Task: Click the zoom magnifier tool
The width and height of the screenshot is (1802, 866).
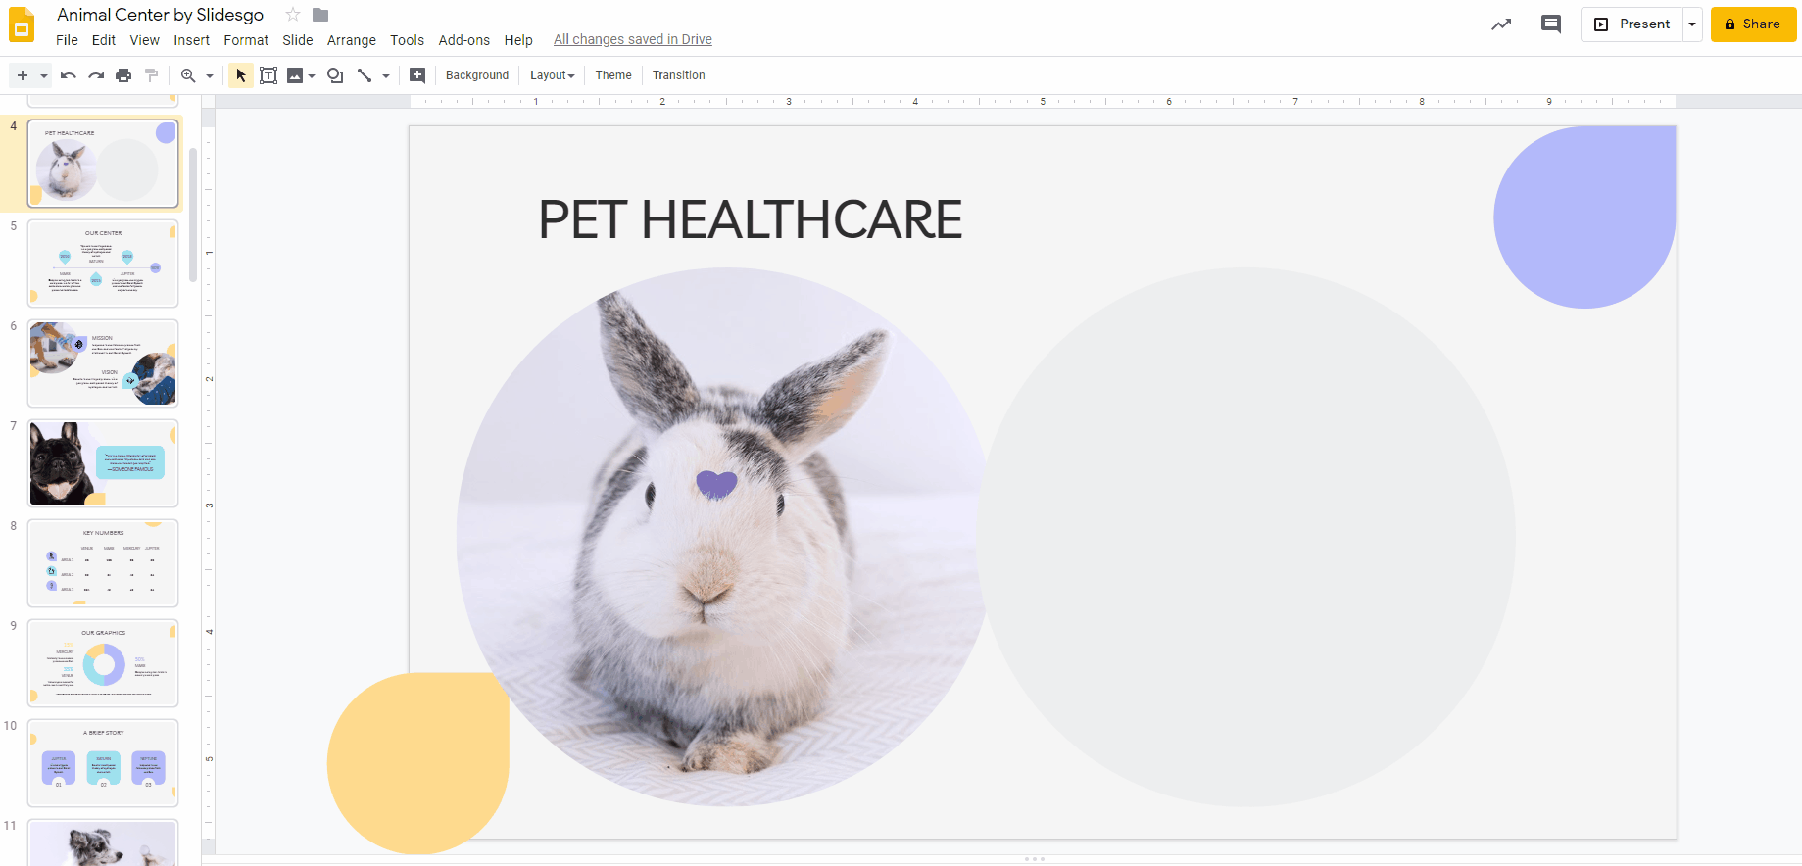Action: pyautogui.click(x=188, y=75)
